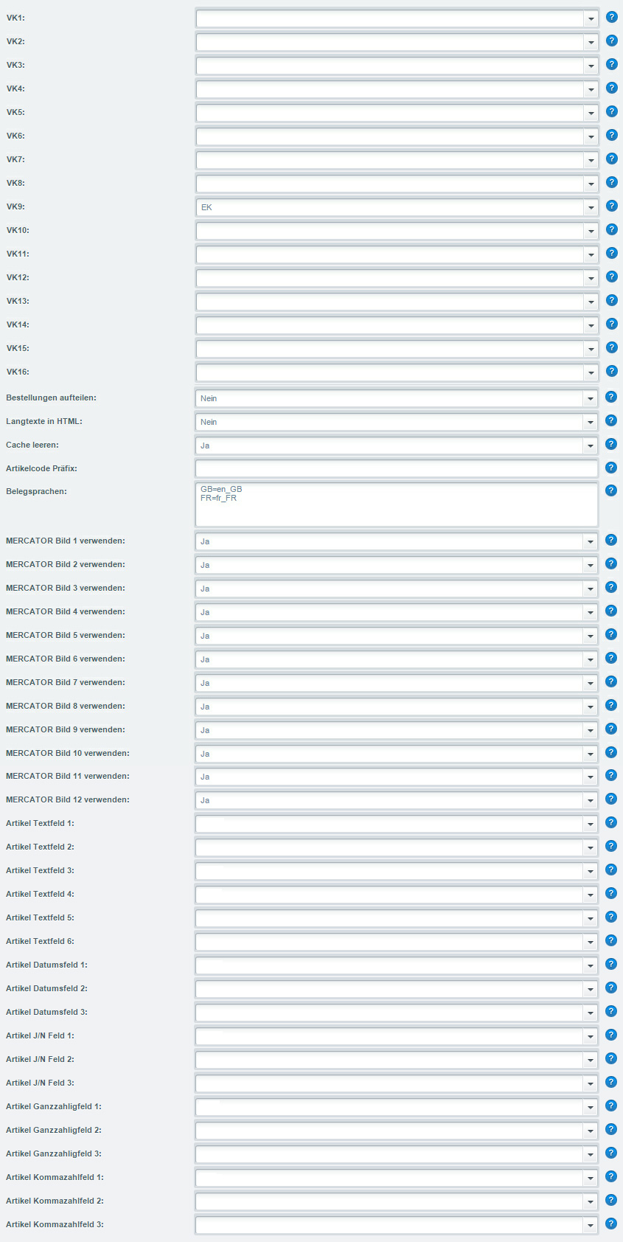The image size is (623, 1242).
Task: Click into the Artikelcode Präfix input field
Action: click(x=397, y=468)
